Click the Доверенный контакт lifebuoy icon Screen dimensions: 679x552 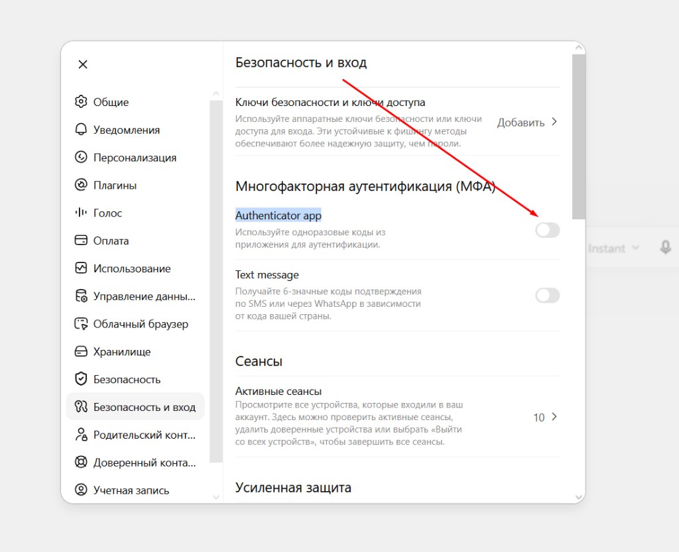(81, 462)
